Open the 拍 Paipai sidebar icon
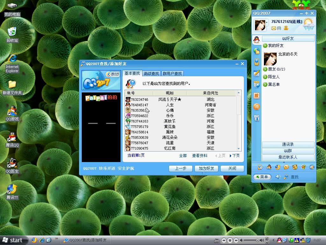326x245 pixels. 257,107
